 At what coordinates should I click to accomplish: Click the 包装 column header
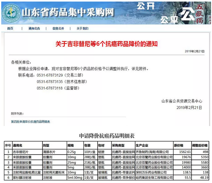tap(91, 145)
